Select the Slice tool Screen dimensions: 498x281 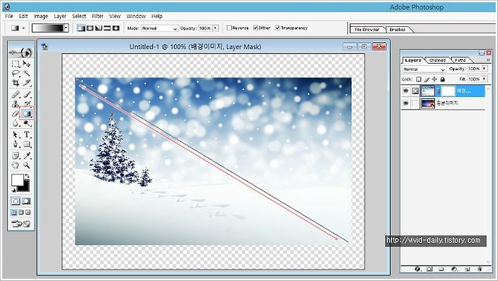27,83
